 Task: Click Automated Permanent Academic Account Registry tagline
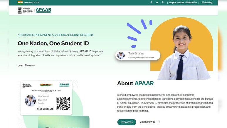[56, 35]
